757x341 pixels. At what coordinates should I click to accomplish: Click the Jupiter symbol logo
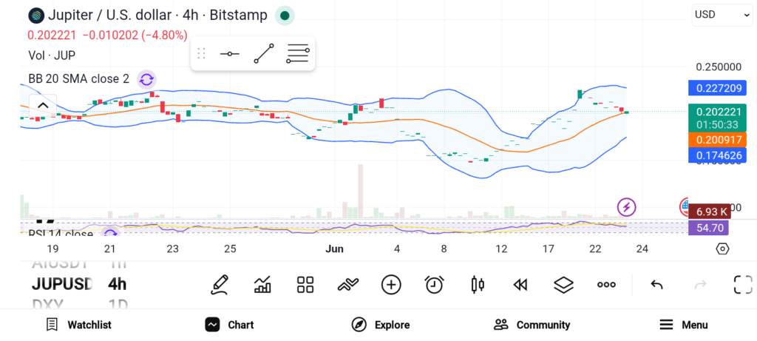click(x=36, y=16)
